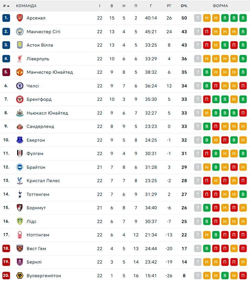Viewport: 250px width, 282px height.
Task: Click the Liverpool club crest icon
Action: tap(20, 59)
